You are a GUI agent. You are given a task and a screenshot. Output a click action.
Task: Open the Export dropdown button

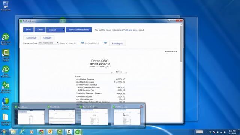[x=55, y=30]
